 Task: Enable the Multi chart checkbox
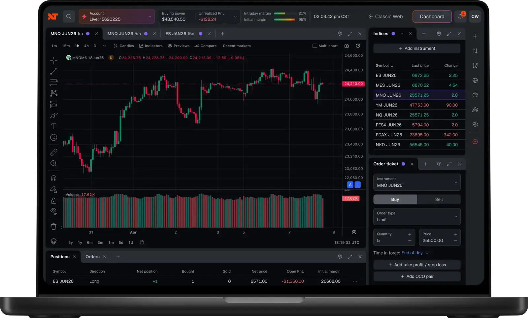315,46
